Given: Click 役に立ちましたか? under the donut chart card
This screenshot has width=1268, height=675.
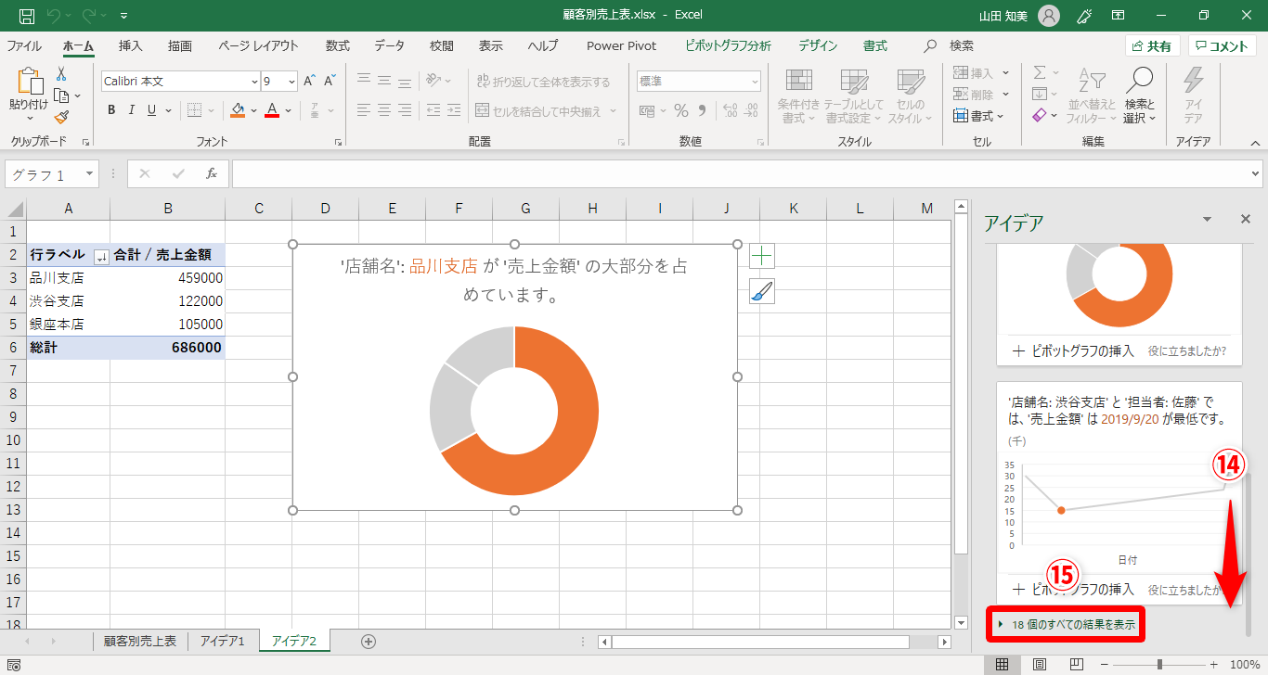Looking at the screenshot, I should pos(1186,350).
